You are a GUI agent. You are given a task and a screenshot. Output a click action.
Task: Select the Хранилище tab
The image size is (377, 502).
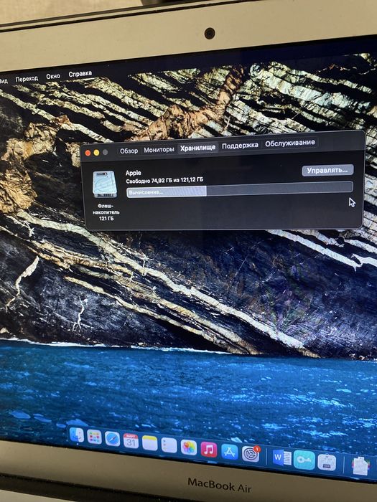coord(197,148)
